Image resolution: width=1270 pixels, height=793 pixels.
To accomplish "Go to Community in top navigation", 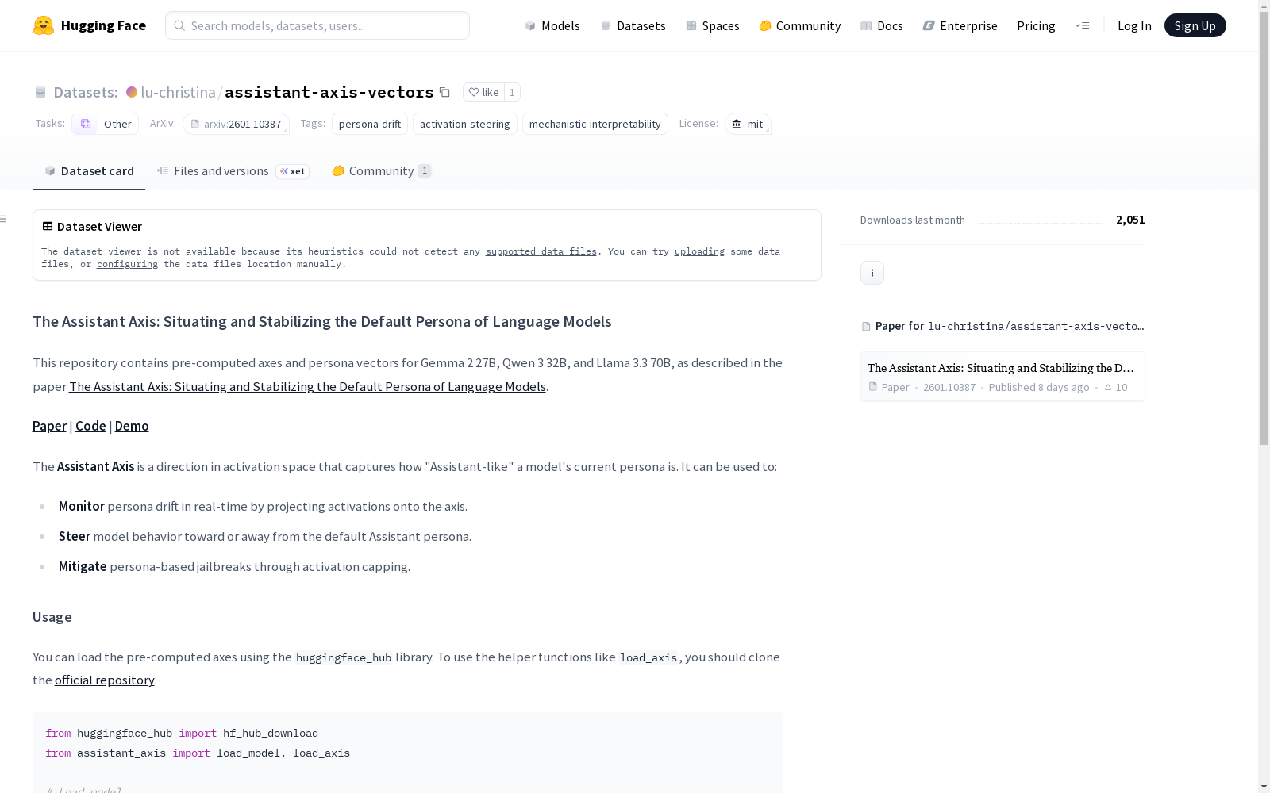I will tap(800, 25).
